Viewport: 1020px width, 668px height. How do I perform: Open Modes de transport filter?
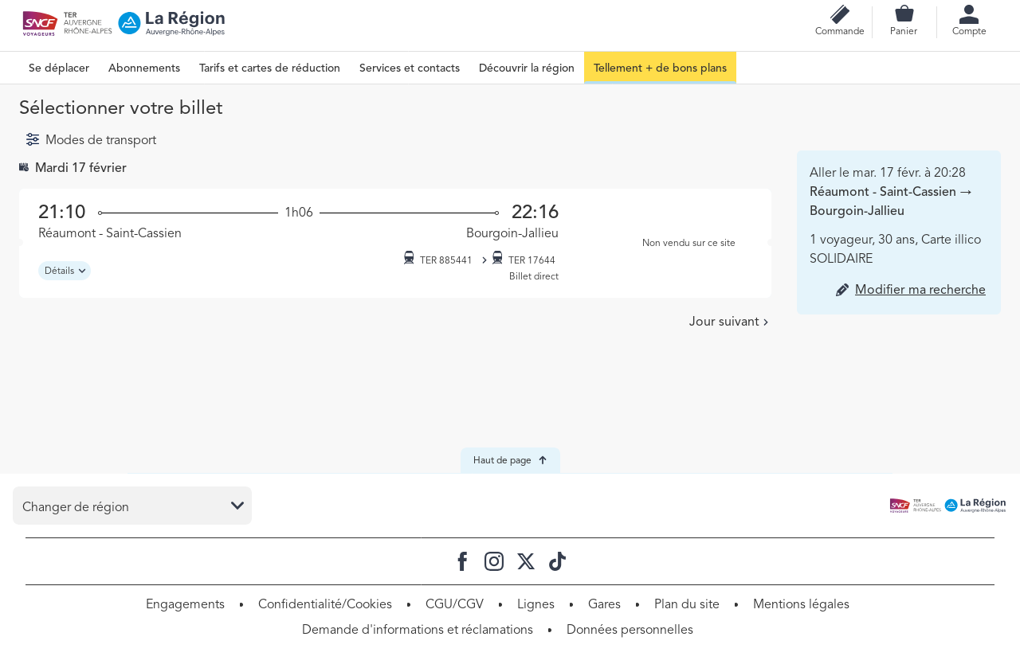click(91, 140)
